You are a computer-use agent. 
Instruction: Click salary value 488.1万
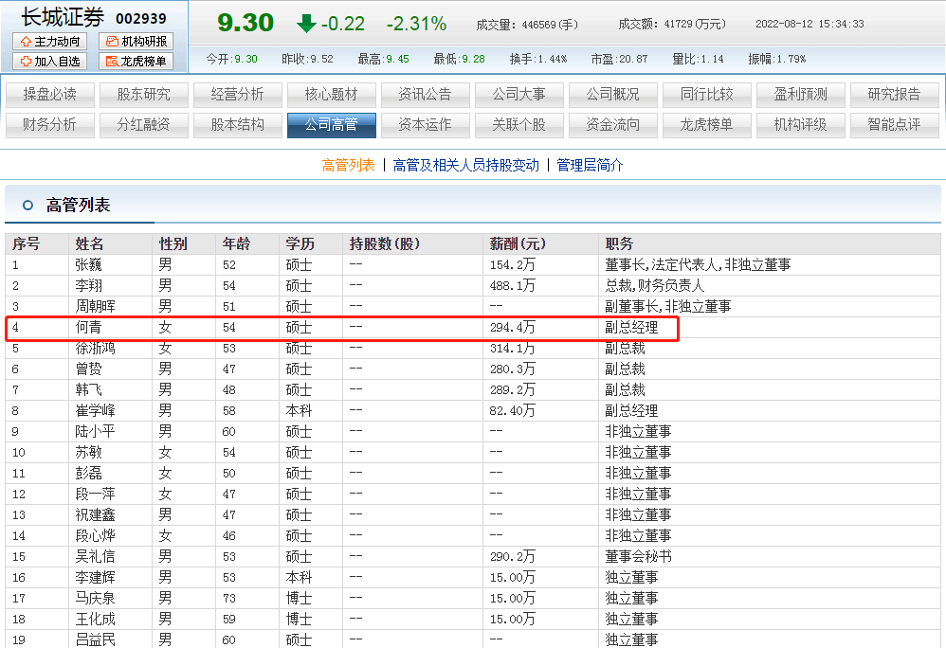pyautogui.click(x=512, y=286)
